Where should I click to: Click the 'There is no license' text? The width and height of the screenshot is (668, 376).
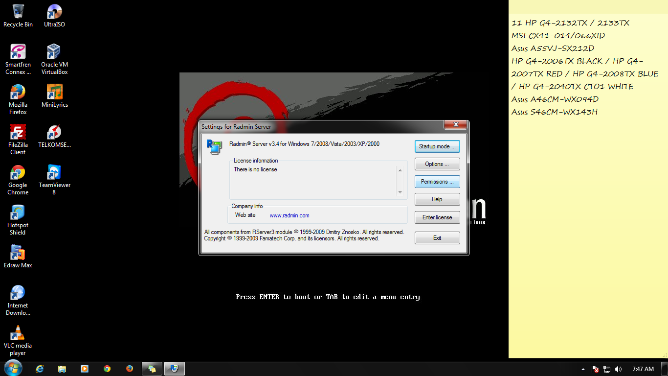pyautogui.click(x=255, y=169)
